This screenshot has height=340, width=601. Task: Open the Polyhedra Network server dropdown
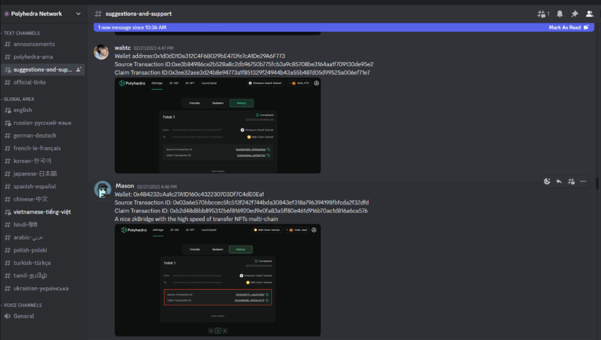[x=43, y=14]
